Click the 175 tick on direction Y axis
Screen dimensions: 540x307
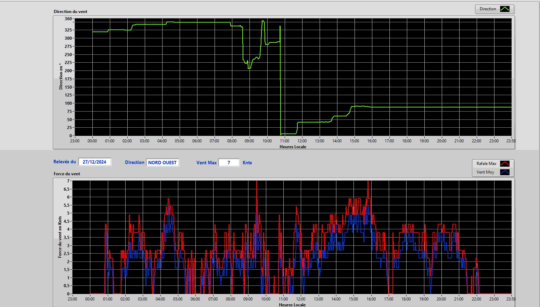(68, 79)
